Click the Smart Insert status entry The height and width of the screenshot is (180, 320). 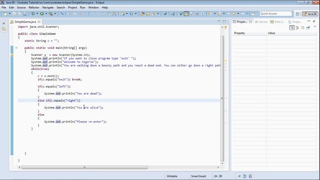(198, 176)
